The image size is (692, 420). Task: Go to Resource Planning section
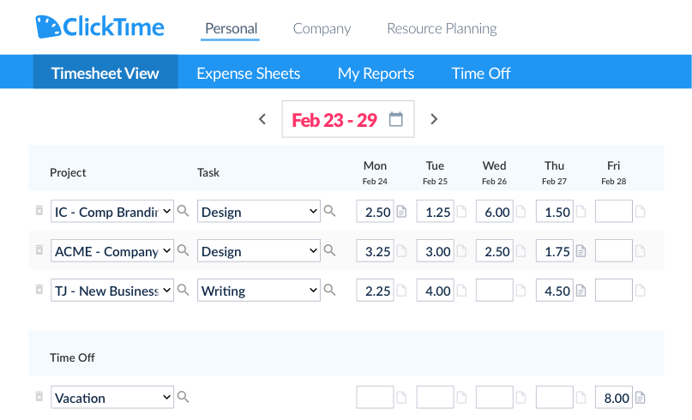[x=442, y=28]
